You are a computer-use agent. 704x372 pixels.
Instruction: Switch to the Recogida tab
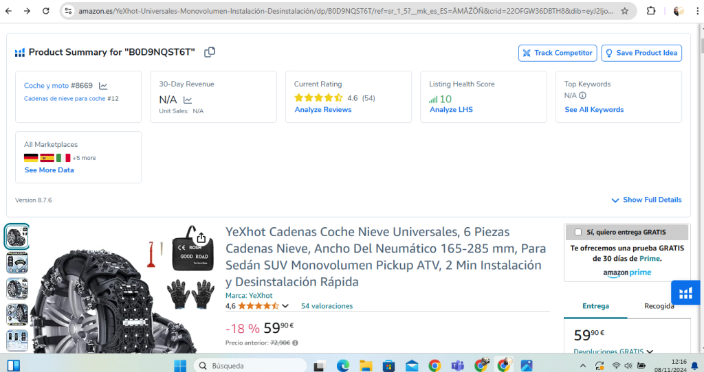(659, 306)
